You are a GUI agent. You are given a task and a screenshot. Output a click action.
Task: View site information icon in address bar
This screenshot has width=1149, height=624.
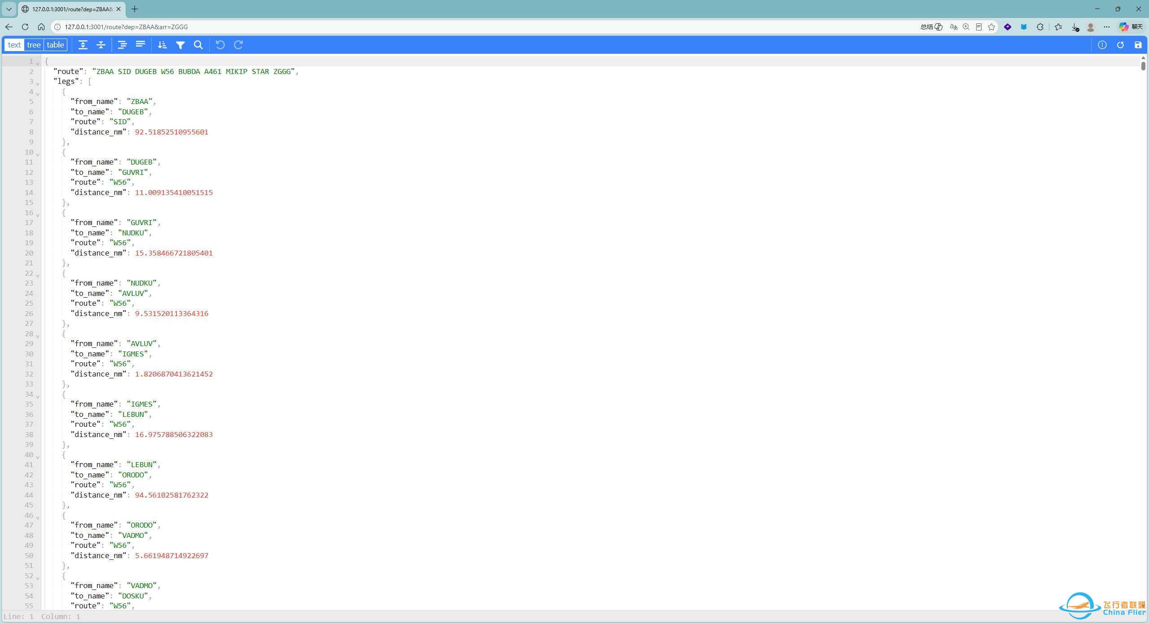[57, 27]
